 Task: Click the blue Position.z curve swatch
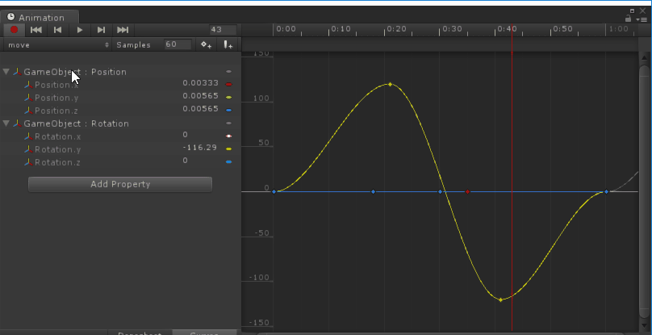[x=228, y=111]
